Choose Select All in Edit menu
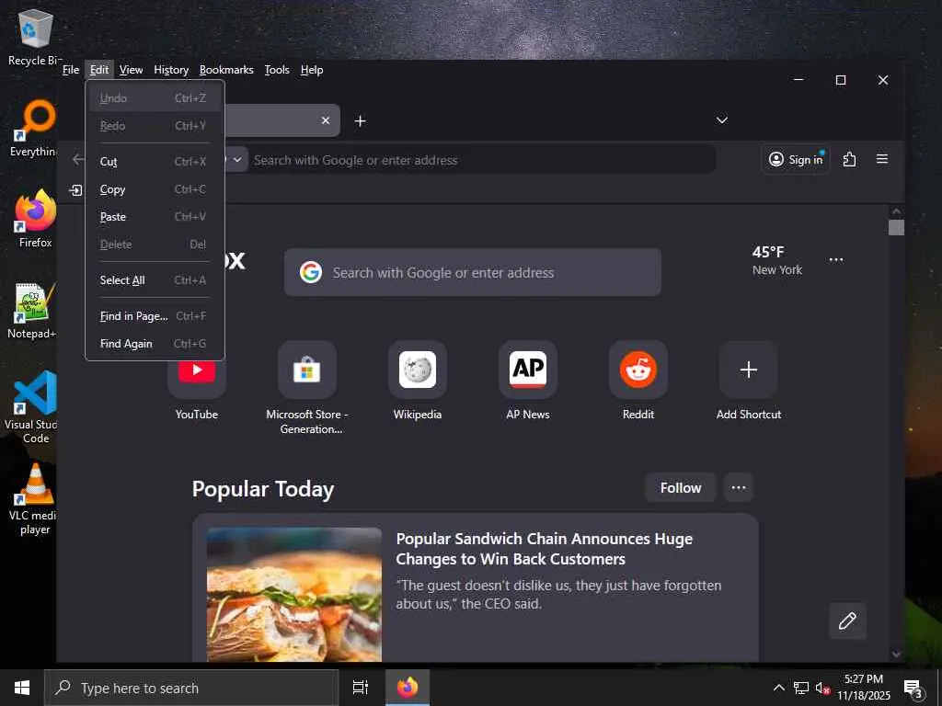 (155, 279)
